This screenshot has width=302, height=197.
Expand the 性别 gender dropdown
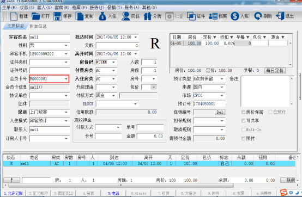coord(66,46)
